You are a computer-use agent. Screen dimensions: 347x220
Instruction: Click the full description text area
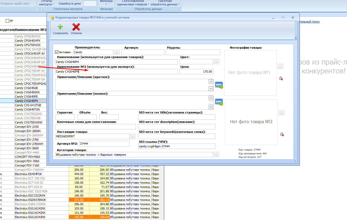coord(132,102)
